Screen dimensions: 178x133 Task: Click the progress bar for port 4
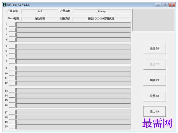tap(73, 40)
